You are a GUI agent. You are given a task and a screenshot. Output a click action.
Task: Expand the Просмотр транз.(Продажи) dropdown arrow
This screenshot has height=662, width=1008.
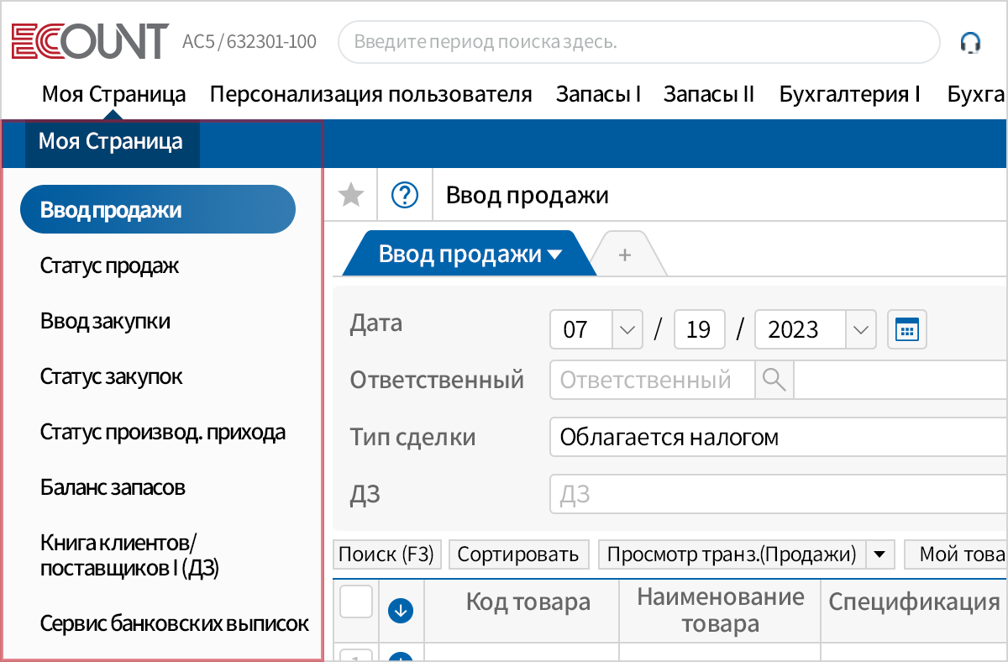click(879, 554)
